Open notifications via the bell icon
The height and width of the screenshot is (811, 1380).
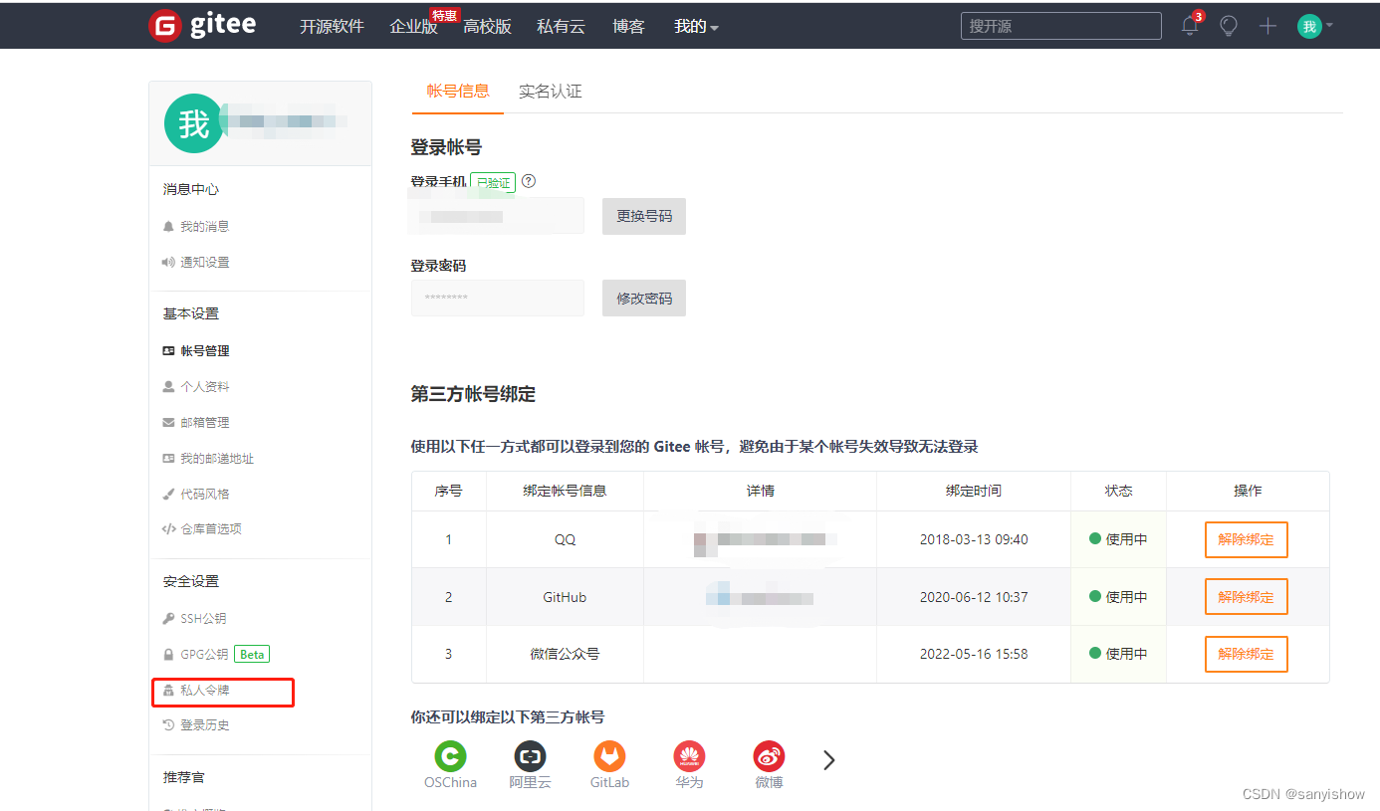coord(1189,26)
